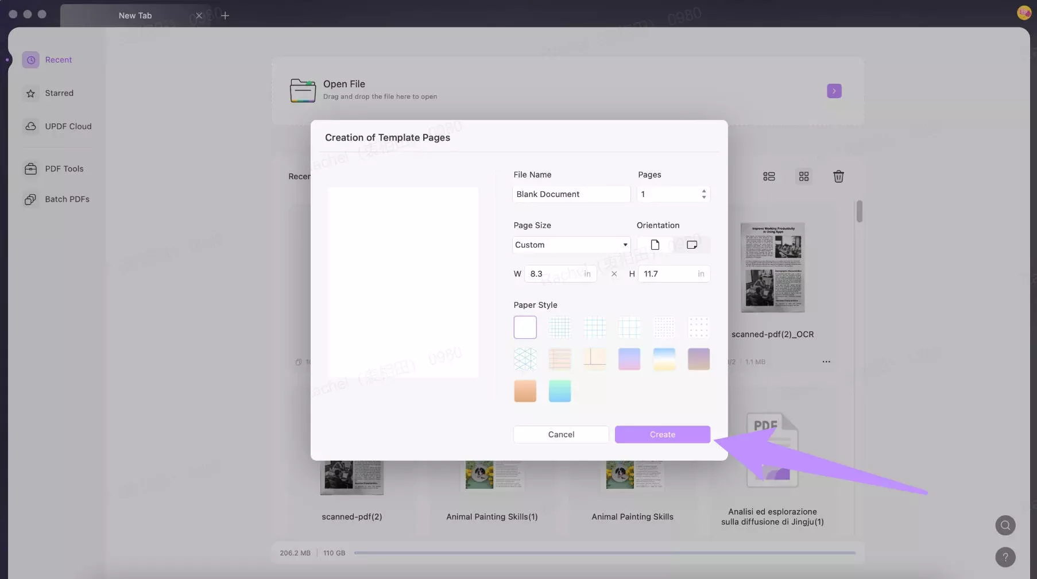Click the blank page preview

click(x=403, y=283)
